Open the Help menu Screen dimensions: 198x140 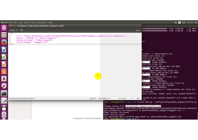(50, 22)
